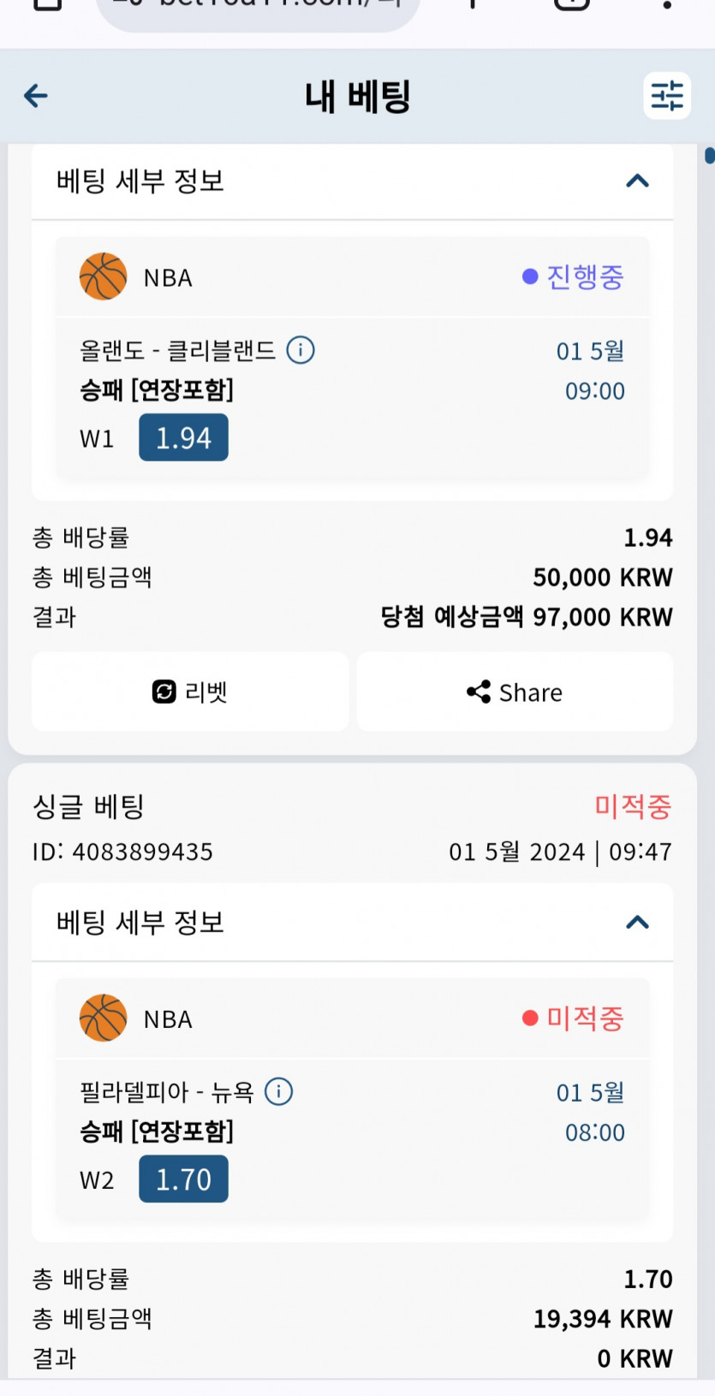
Task: Show info for 올랜도 - 클리블랜드 match
Action: click(301, 350)
